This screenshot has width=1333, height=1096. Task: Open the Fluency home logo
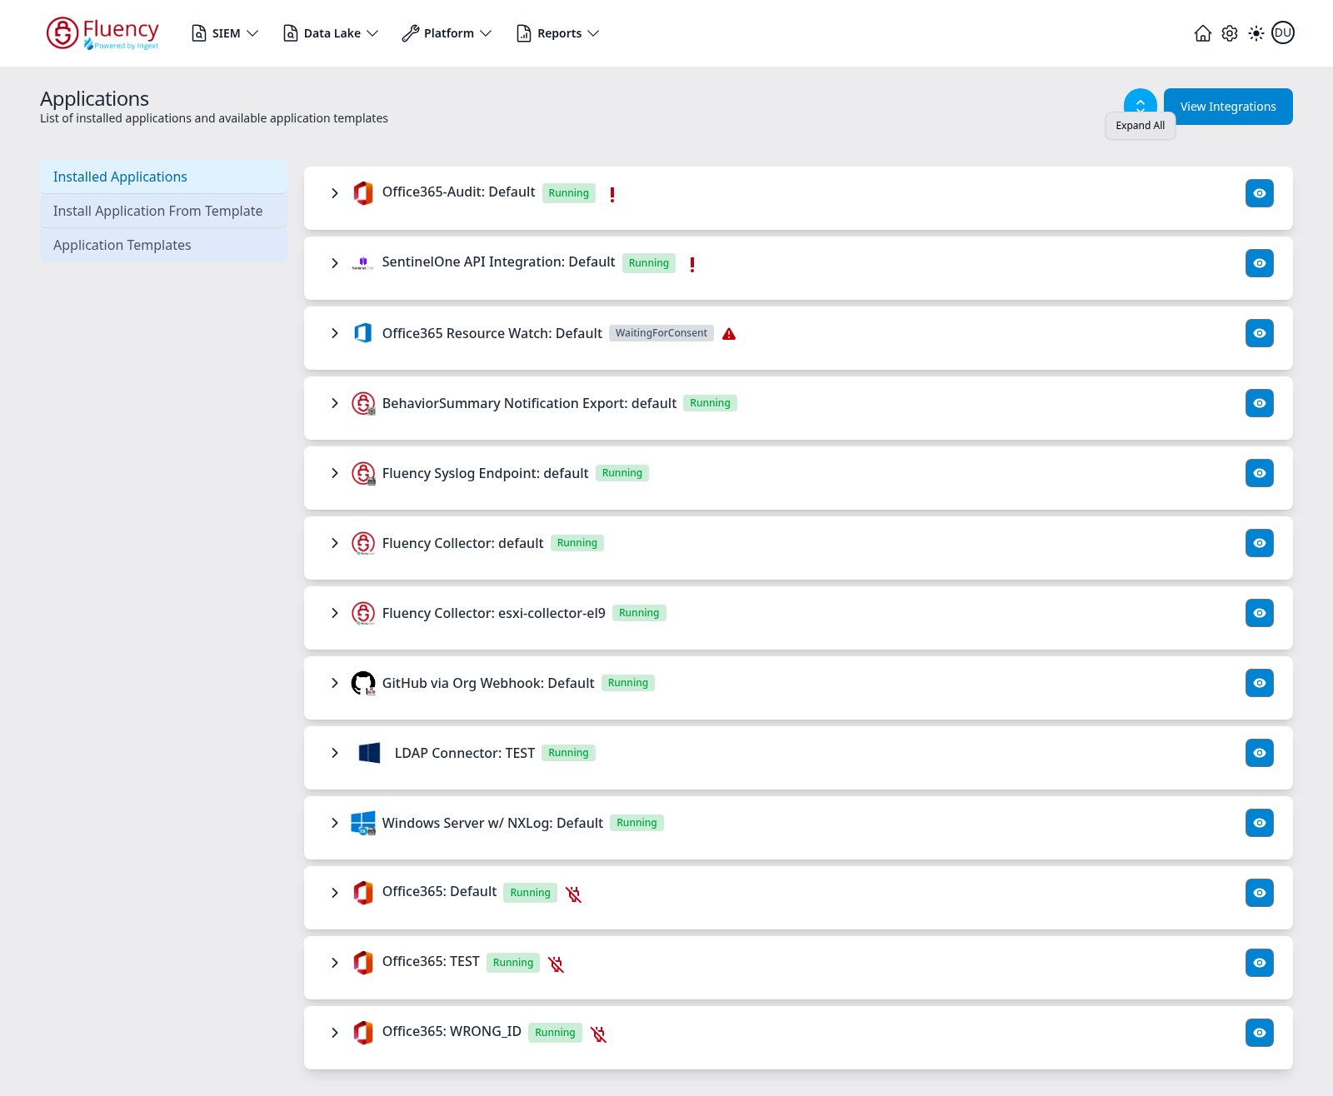pyautogui.click(x=102, y=33)
